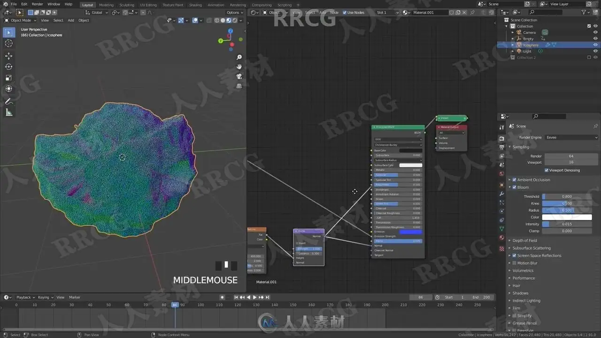Switch to wireframe viewport shading
Screen dimensions: 601x338
coord(217,20)
